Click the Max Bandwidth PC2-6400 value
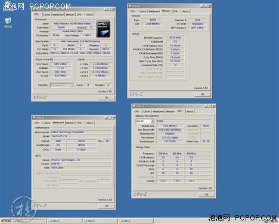 coord(170,130)
